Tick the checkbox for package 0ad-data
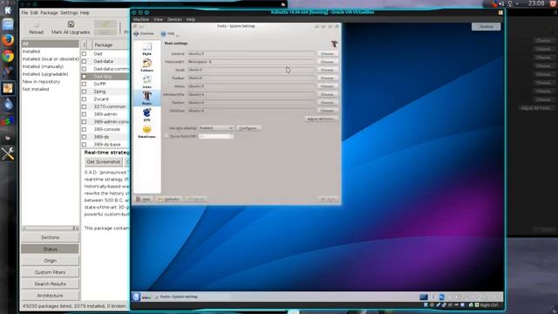This screenshot has height=314, width=558. [84, 61]
